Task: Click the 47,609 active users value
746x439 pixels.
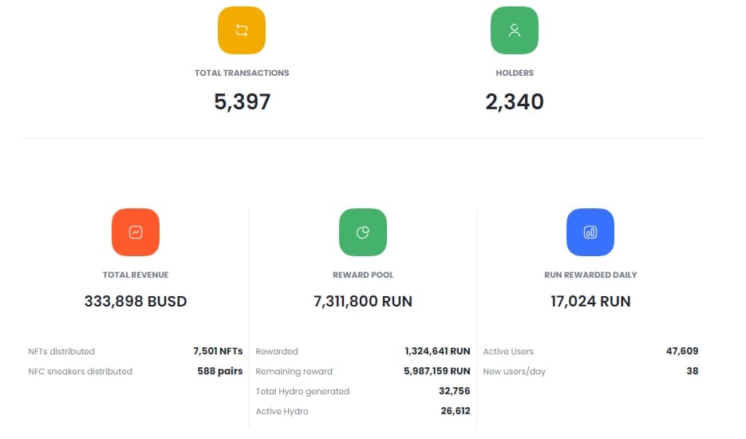Action: [682, 351]
